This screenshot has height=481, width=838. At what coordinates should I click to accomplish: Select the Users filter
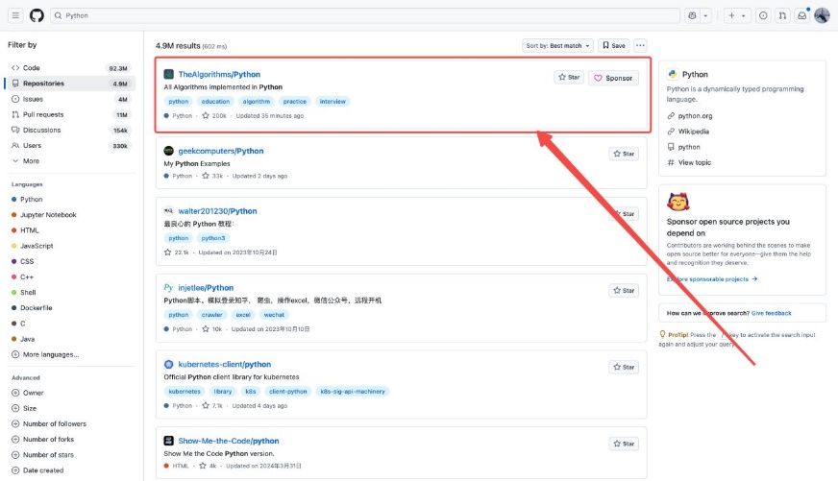point(32,145)
